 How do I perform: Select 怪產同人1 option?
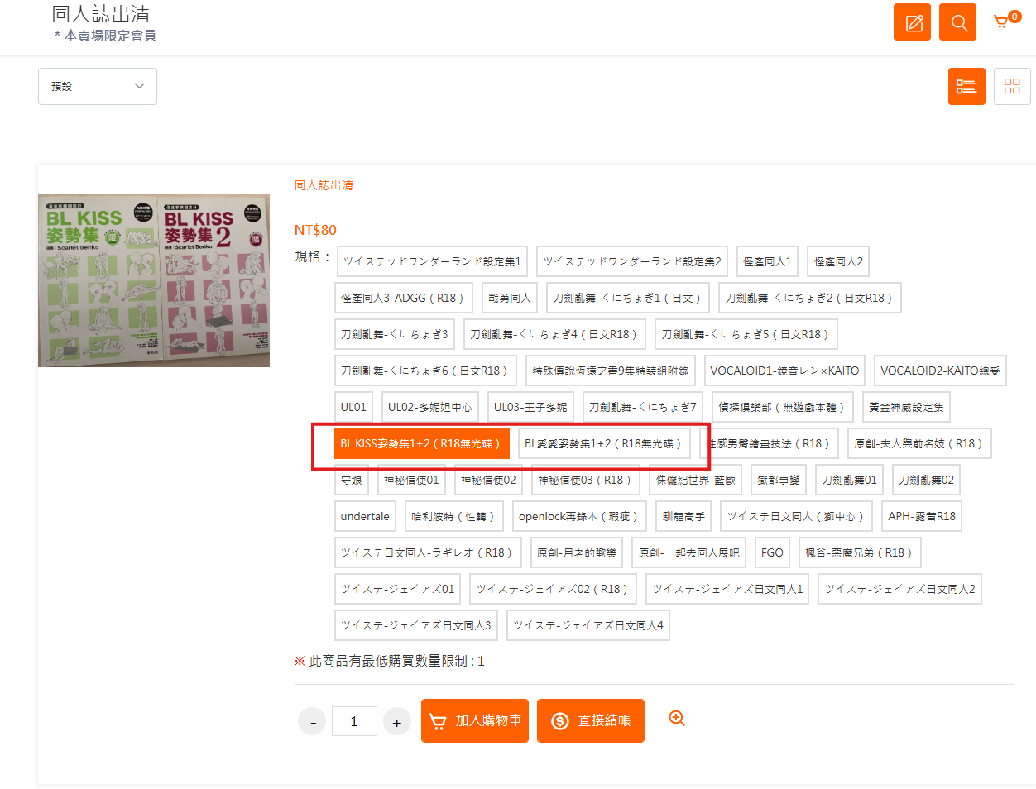pyautogui.click(x=767, y=261)
